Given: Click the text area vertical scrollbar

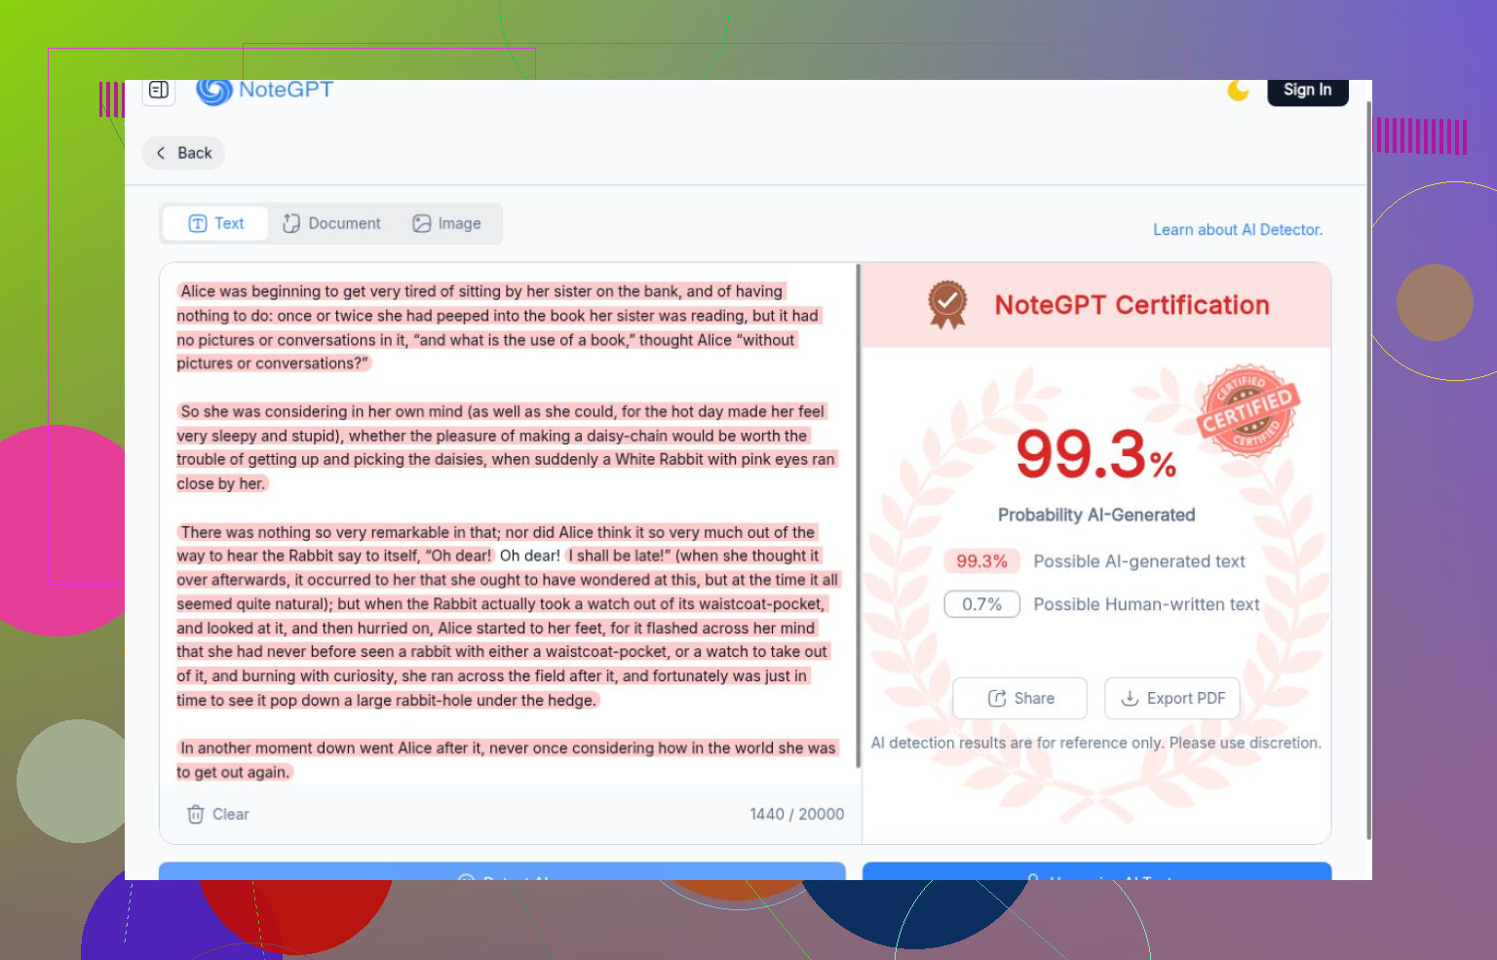Looking at the screenshot, I should [858, 516].
